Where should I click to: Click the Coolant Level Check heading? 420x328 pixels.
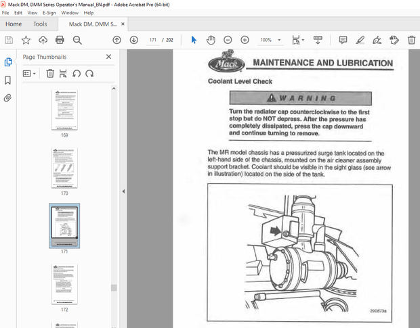240,81
